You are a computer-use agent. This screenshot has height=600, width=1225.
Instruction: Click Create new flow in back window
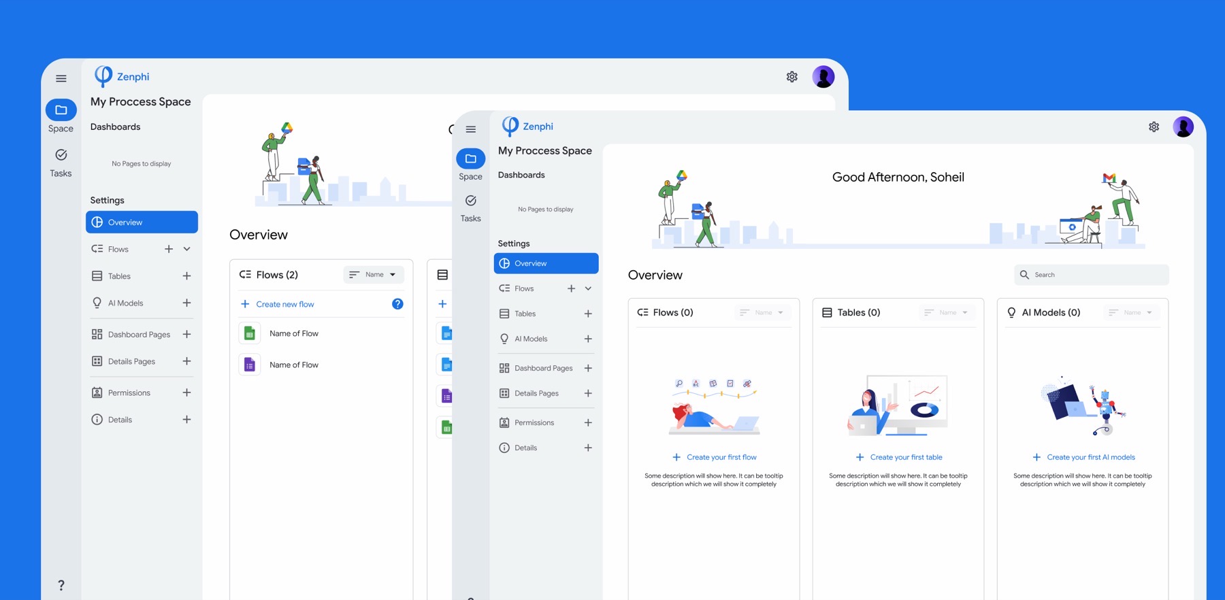click(x=278, y=304)
